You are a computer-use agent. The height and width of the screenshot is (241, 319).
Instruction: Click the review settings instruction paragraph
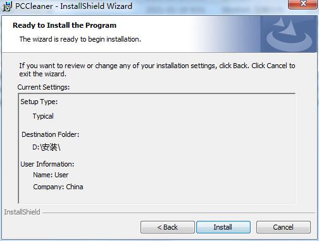[x=157, y=69]
